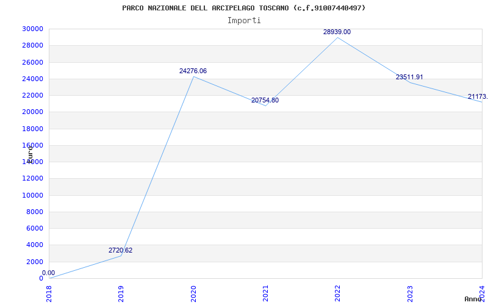Click the 18000 y-axis tick label

pos(32,129)
